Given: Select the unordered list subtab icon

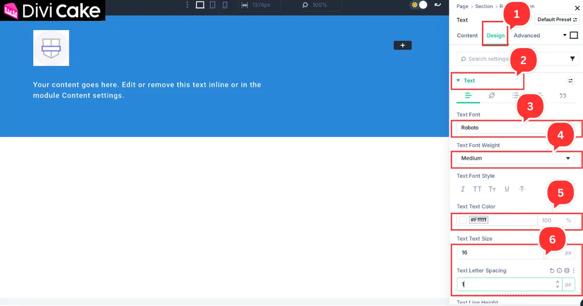Looking at the screenshot, I should pos(515,96).
